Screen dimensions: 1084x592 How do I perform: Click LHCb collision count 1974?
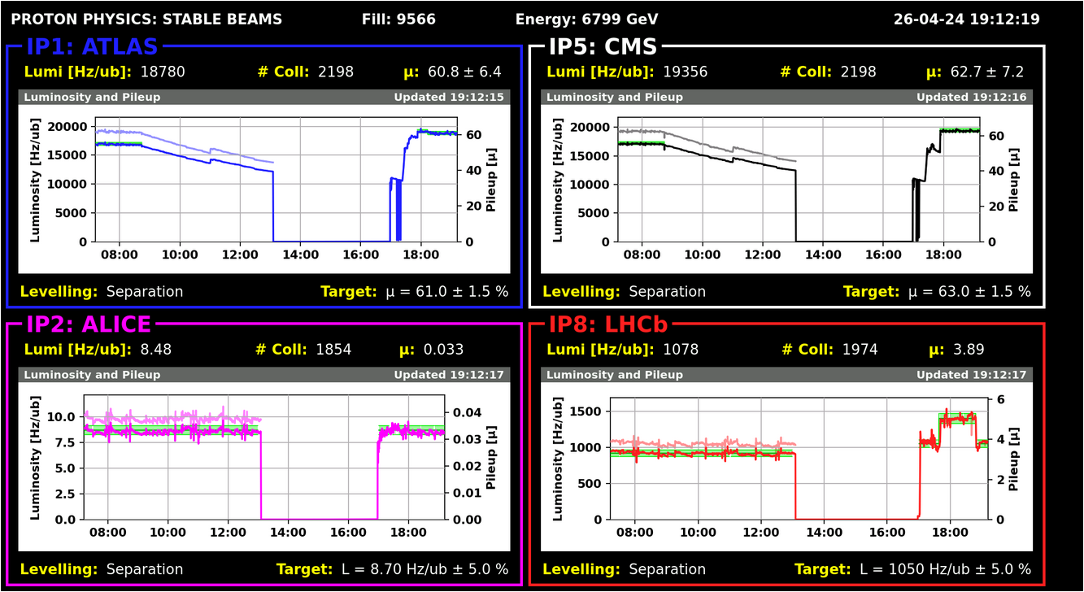click(860, 350)
